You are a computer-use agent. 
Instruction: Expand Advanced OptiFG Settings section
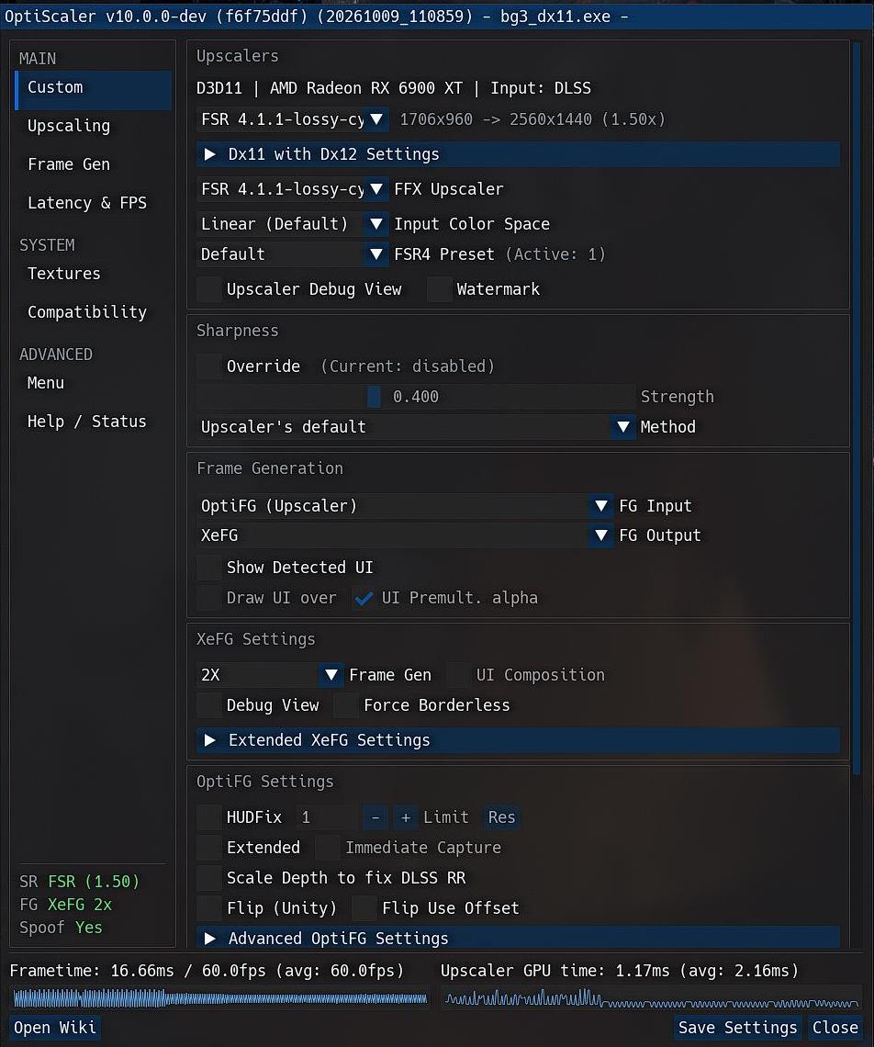(518, 938)
